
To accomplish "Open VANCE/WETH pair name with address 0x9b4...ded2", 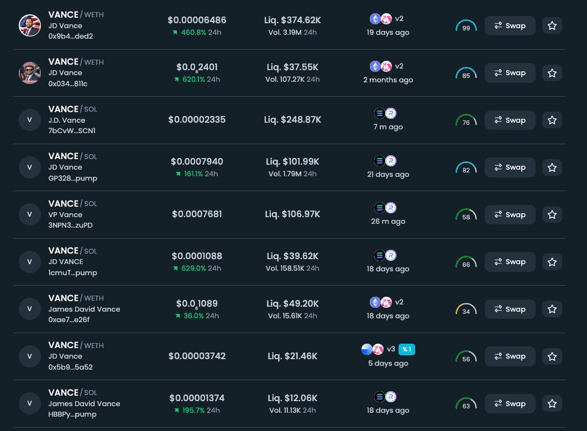I will tap(76, 14).
